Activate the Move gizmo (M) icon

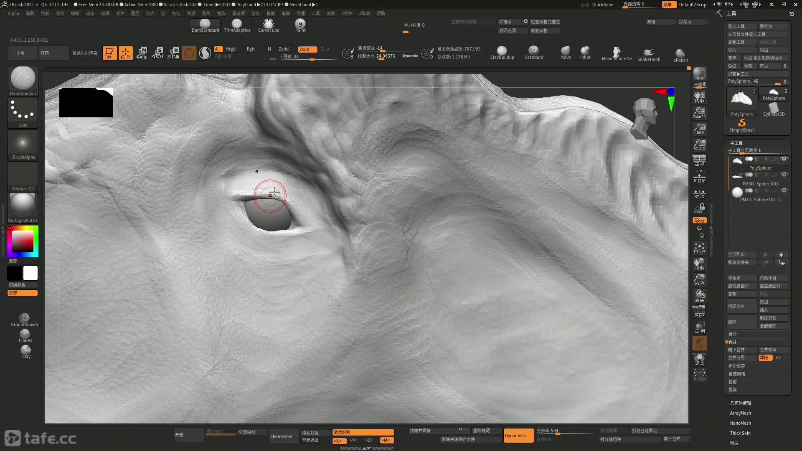(142, 53)
